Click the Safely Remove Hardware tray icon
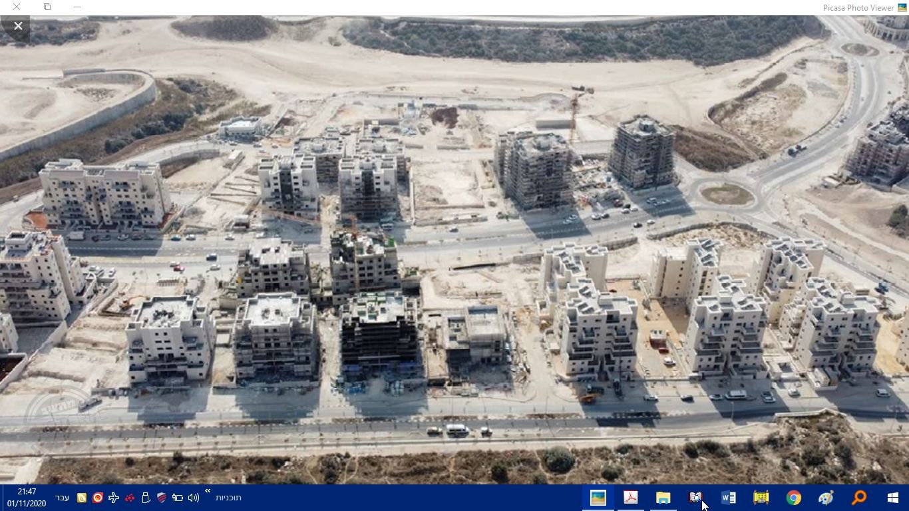909x511 pixels. [x=146, y=497]
